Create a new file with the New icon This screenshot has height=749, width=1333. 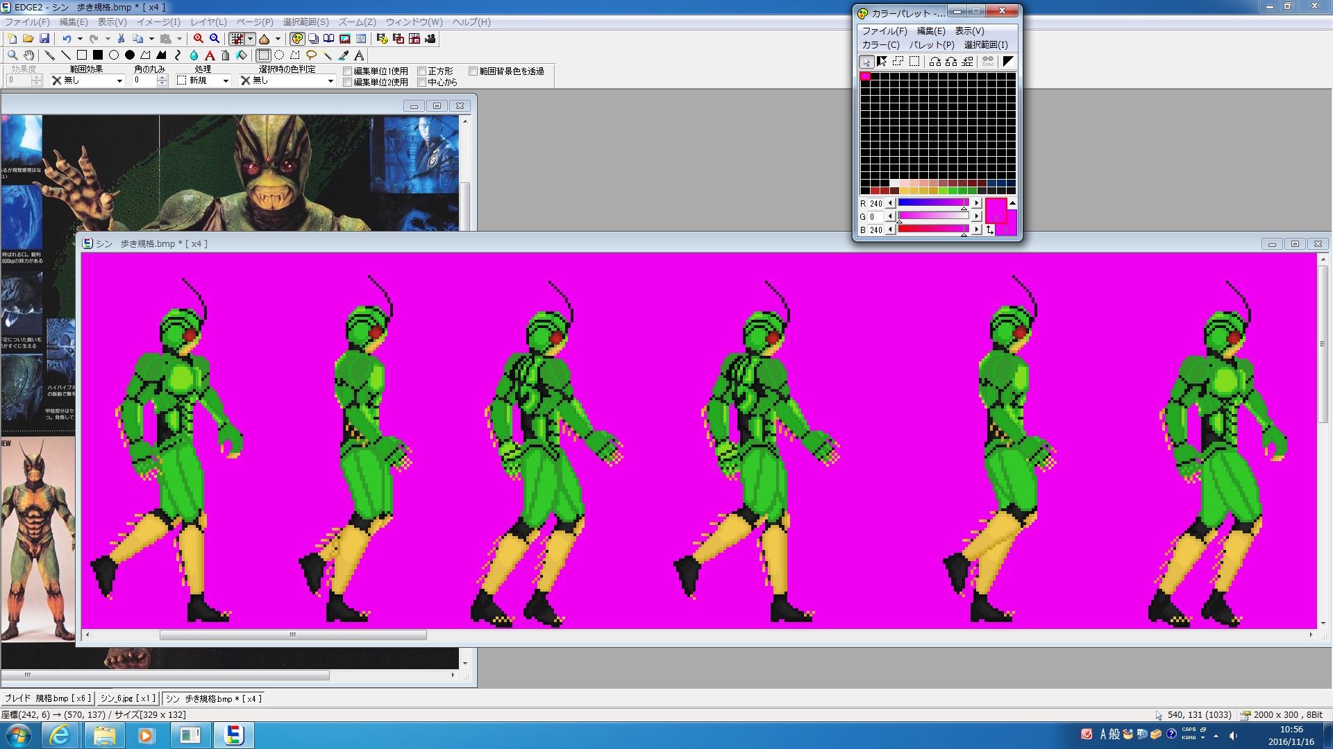click(x=12, y=39)
